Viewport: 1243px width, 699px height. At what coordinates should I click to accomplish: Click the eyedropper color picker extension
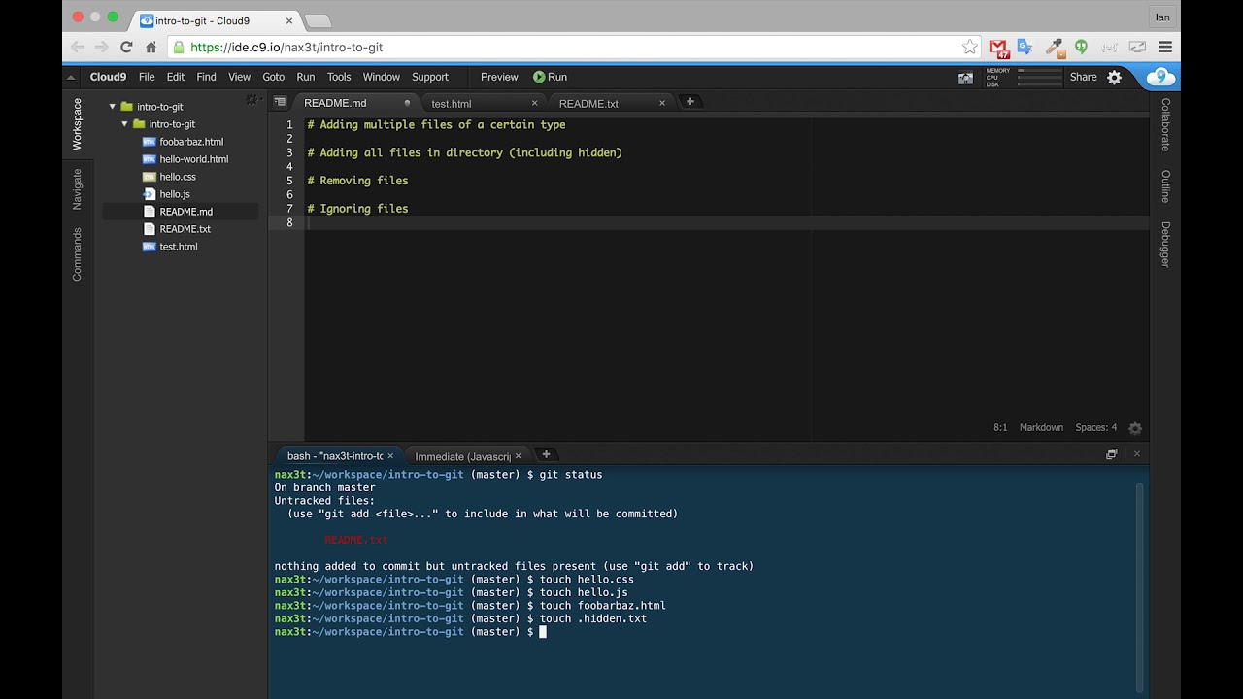pyautogui.click(x=1054, y=47)
